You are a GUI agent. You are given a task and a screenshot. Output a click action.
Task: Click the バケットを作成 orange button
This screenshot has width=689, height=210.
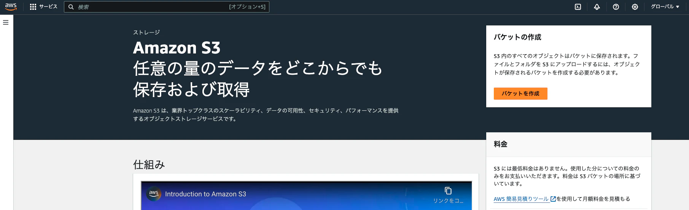click(x=520, y=94)
